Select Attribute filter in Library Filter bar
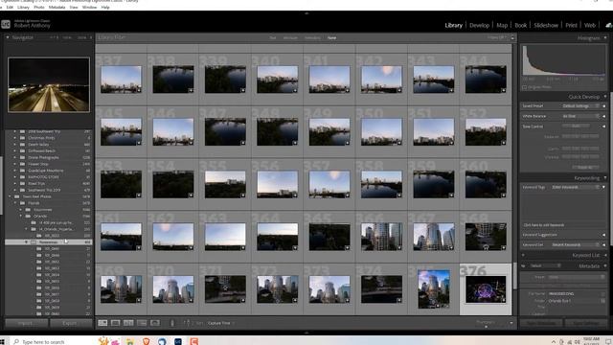613x345 pixels. [x=290, y=38]
